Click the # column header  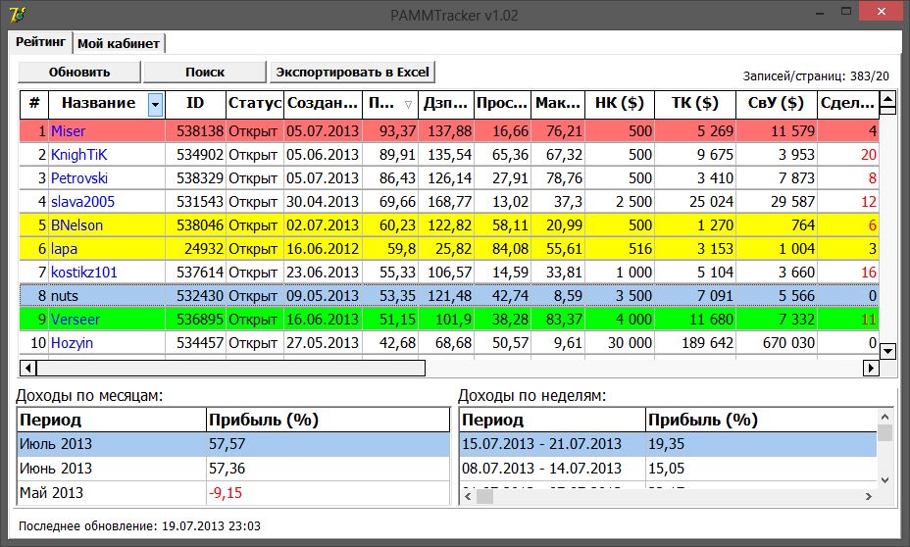(34, 105)
